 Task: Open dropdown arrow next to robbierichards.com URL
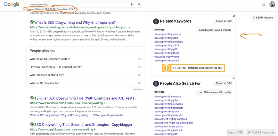[x=105, y=103]
